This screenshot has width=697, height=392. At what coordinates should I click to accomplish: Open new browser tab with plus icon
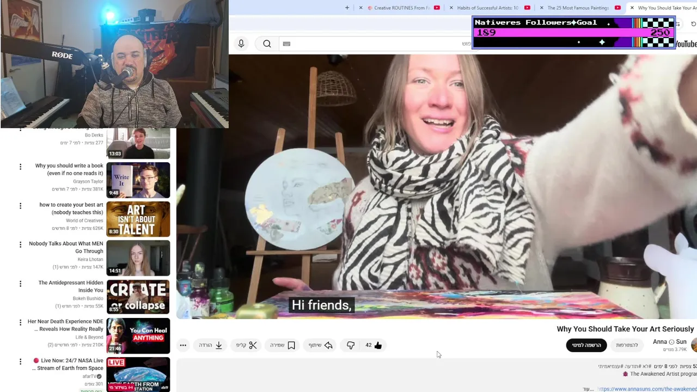[347, 8]
